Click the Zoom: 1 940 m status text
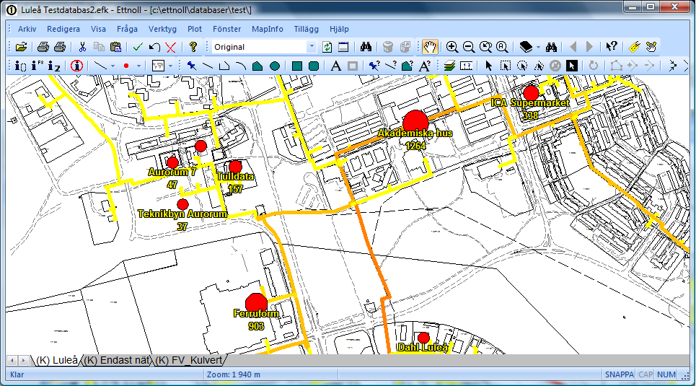This screenshot has width=696, height=386. (x=234, y=374)
